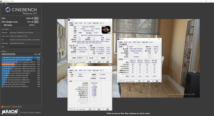214x116 pixels.
Task: Switch to 处理器 tab in SPD CPU-Z window
Action: pyautogui.click(x=120, y=42)
